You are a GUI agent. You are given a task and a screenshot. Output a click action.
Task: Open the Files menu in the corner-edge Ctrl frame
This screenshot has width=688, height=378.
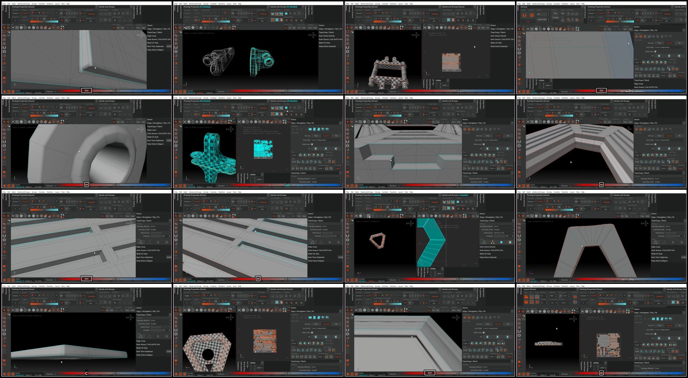4,4
